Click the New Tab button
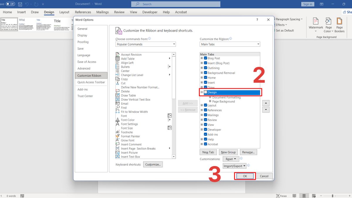Screen dimensions: 352x198 pos(208,152)
